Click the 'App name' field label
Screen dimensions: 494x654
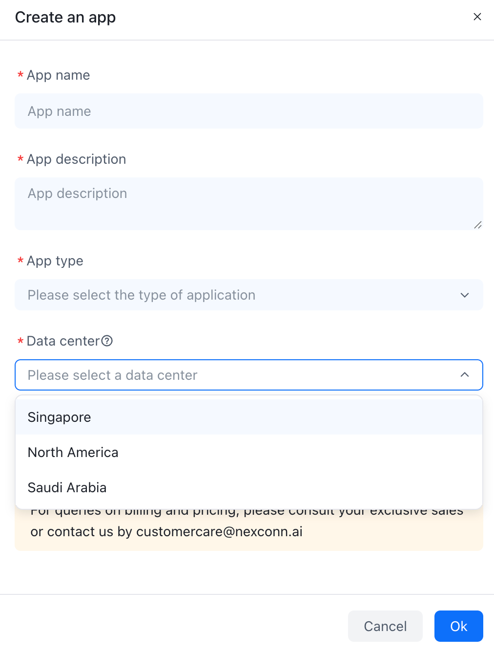tap(58, 75)
